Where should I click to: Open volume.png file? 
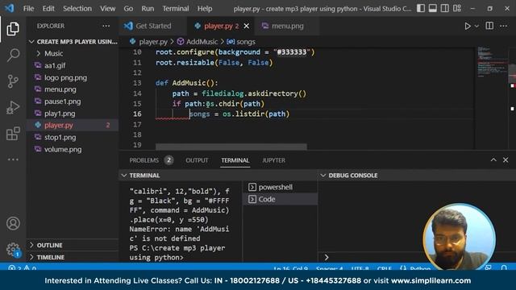[x=73, y=149]
